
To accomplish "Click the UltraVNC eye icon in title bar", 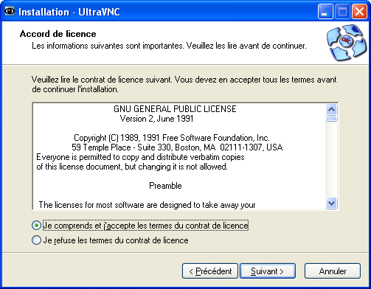I will 10,11.
